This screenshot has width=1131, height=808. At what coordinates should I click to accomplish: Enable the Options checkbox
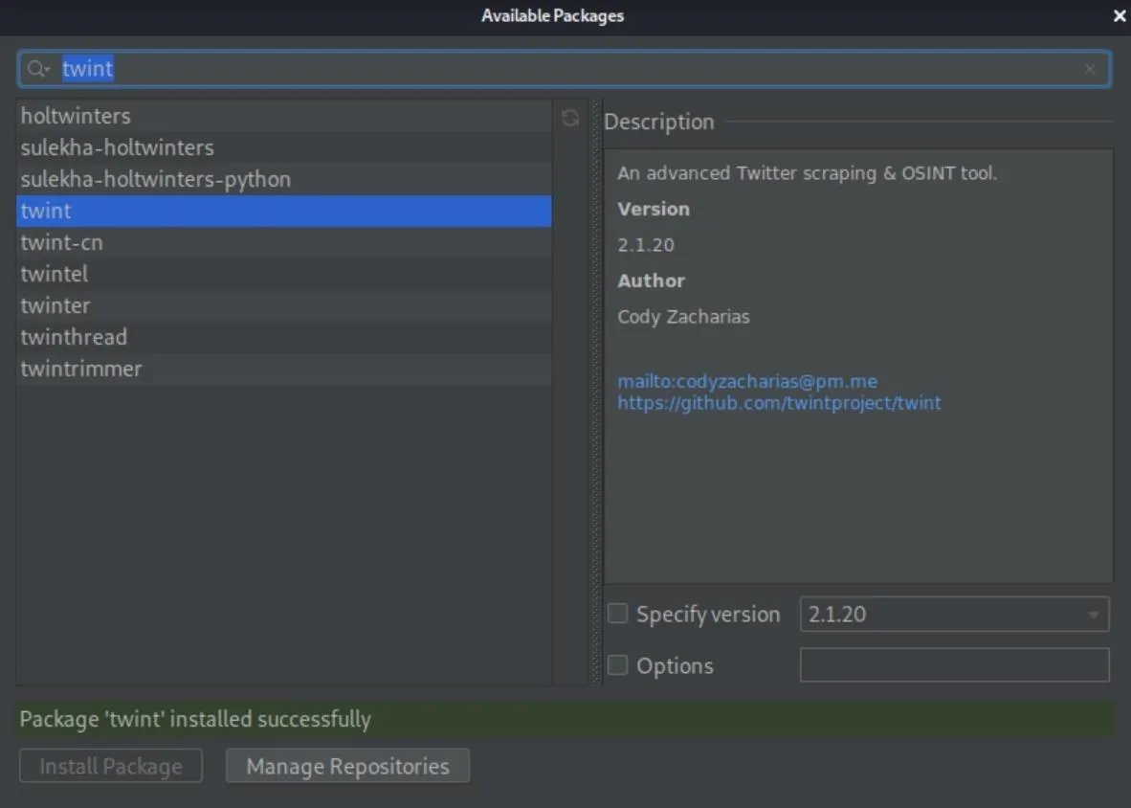pyautogui.click(x=617, y=664)
